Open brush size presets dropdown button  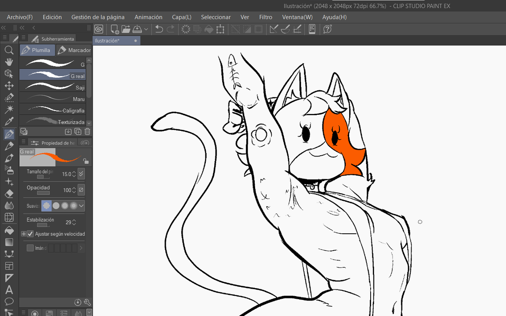(x=82, y=174)
